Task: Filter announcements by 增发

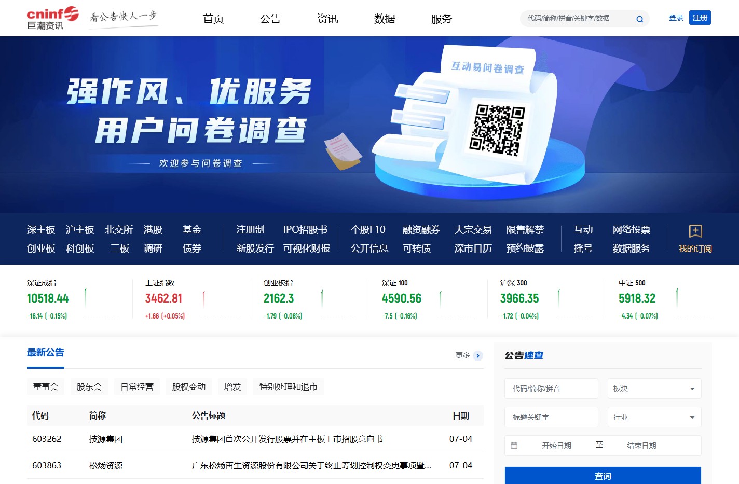Action: (232, 387)
